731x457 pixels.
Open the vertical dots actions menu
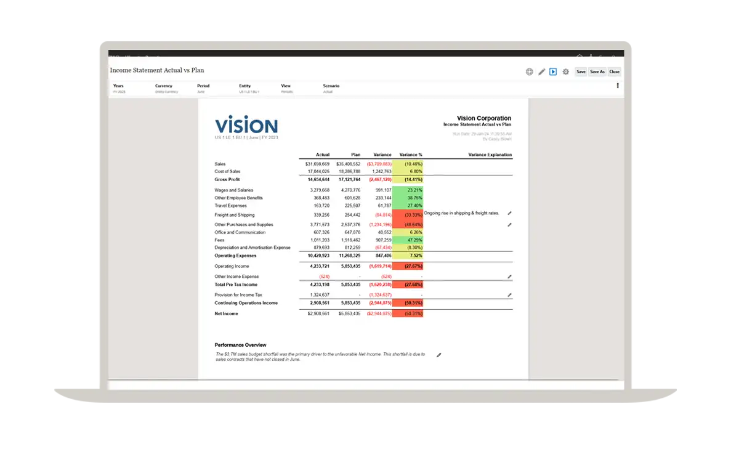coord(618,86)
